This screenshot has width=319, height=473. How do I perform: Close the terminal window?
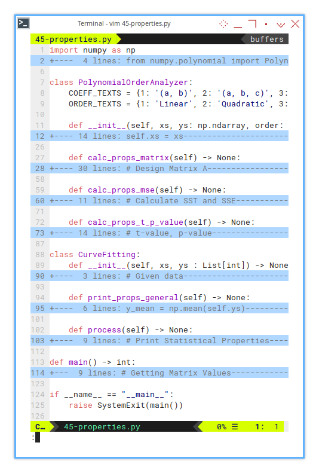(x=295, y=24)
